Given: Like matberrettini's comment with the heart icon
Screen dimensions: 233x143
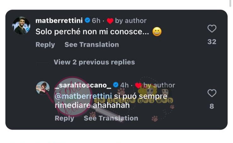Looking at the screenshot, I should pyautogui.click(x=212, y=29).
